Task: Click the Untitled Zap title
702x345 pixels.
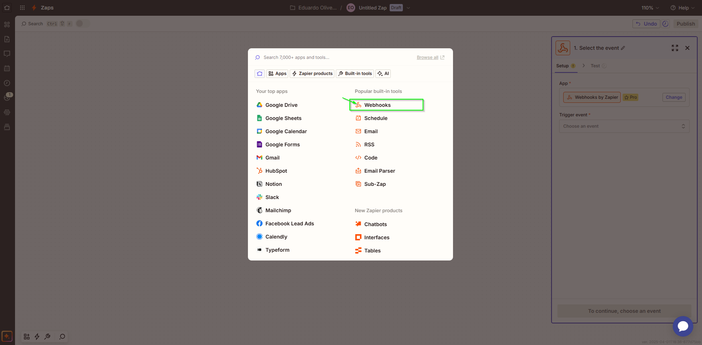Action: (372, 8)
